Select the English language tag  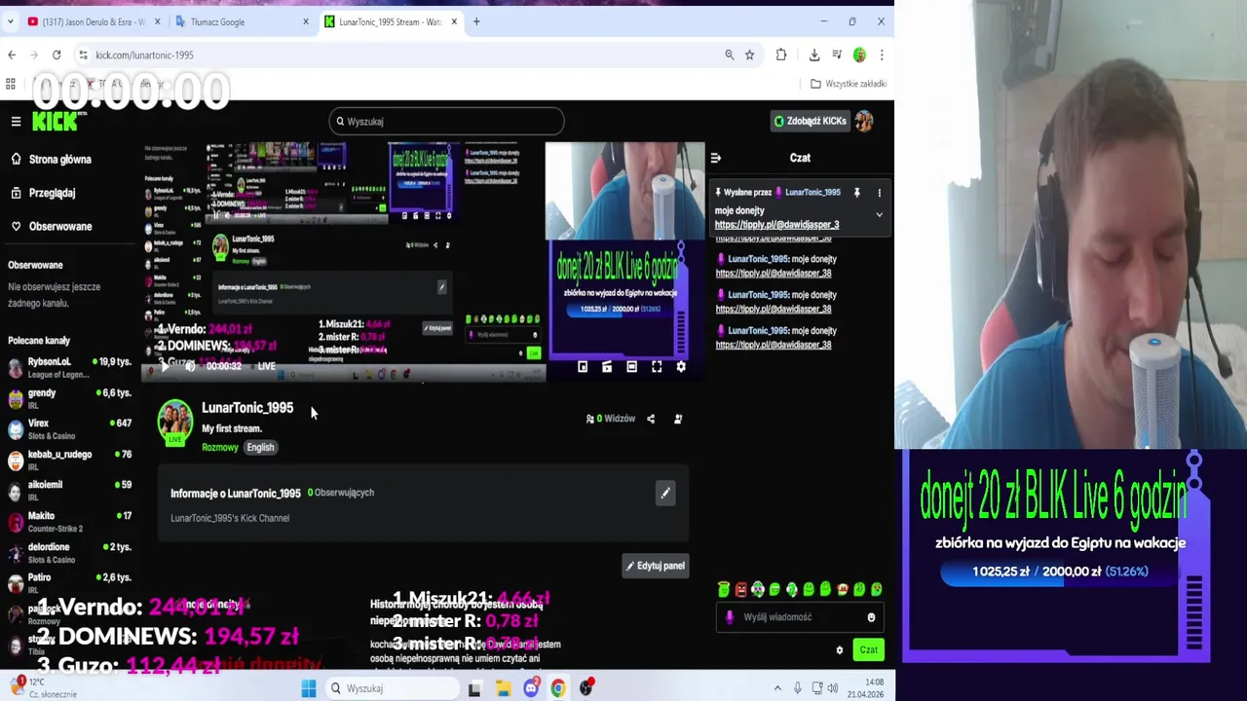coord(260,447)
